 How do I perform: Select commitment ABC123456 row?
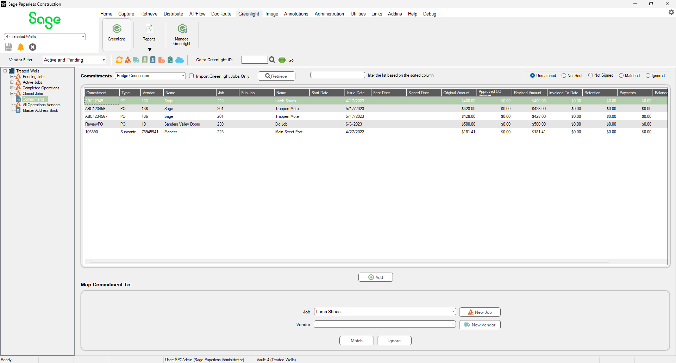pos(376,109)
